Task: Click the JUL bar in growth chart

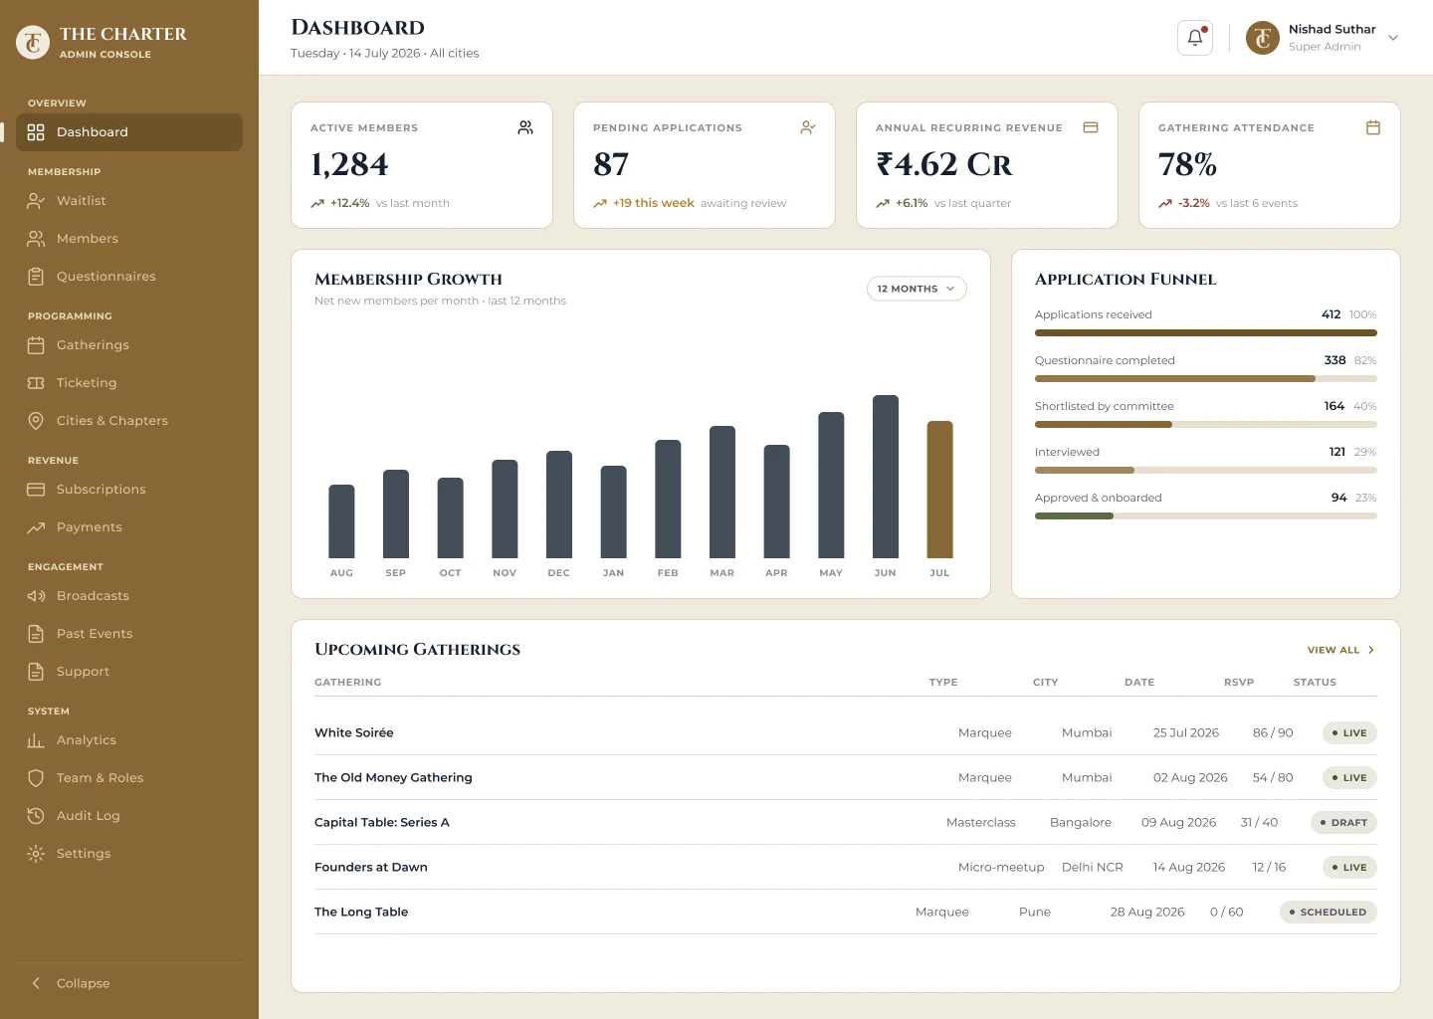Action: click(939, 490)
